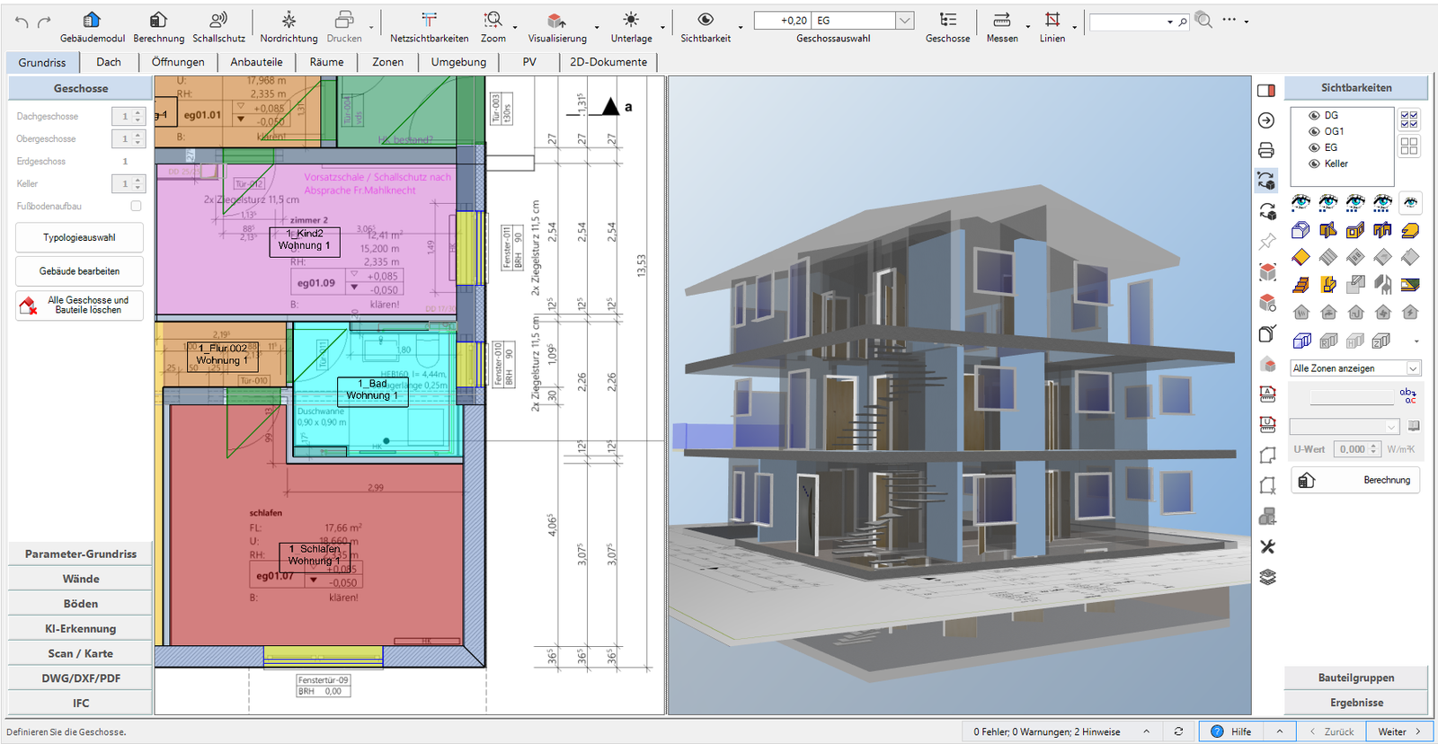Image resolution: width=1438 pixels, height=744 pixels.
Task: Open Netzsichtbarkeiten tool
Action: 430,27
